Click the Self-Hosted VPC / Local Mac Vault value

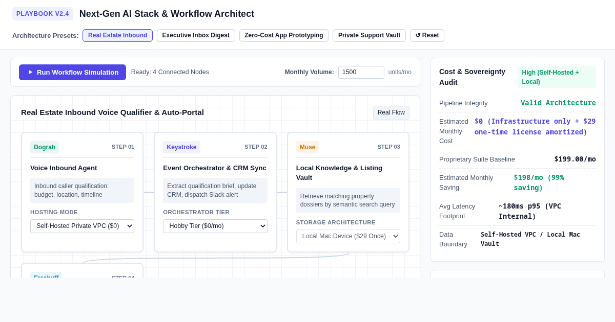tap(530, 239)
